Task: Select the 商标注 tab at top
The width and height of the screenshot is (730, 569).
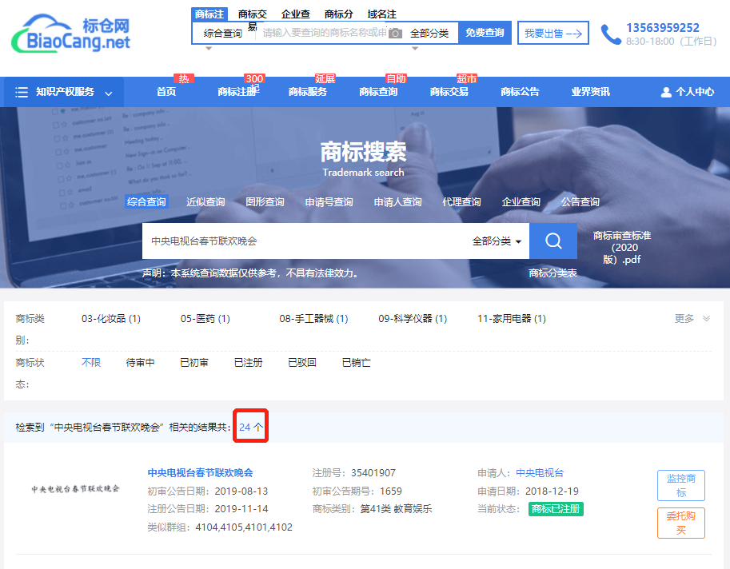Action: click(x=209, y=14)
